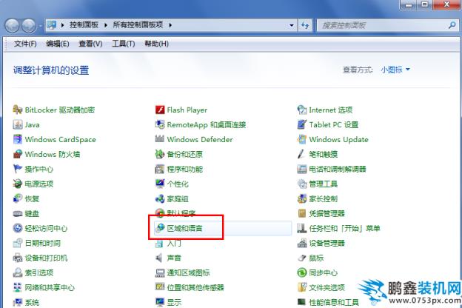Screen dimensions: 462x308
Task: Open the 文件(F) menu
Action: (x=25, y=44)
